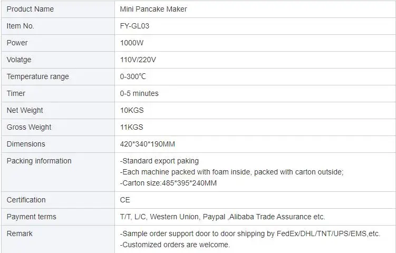
Task: Click the 11KGS gross weight value
Action: click(132, 127)
